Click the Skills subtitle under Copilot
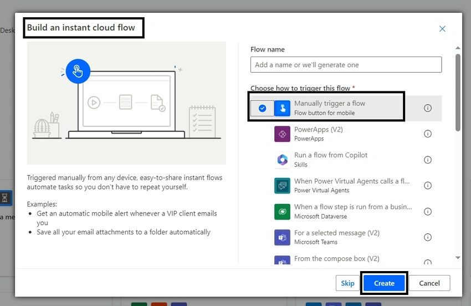The width and height of the screenshot is (471, 306). click(301, 165)
